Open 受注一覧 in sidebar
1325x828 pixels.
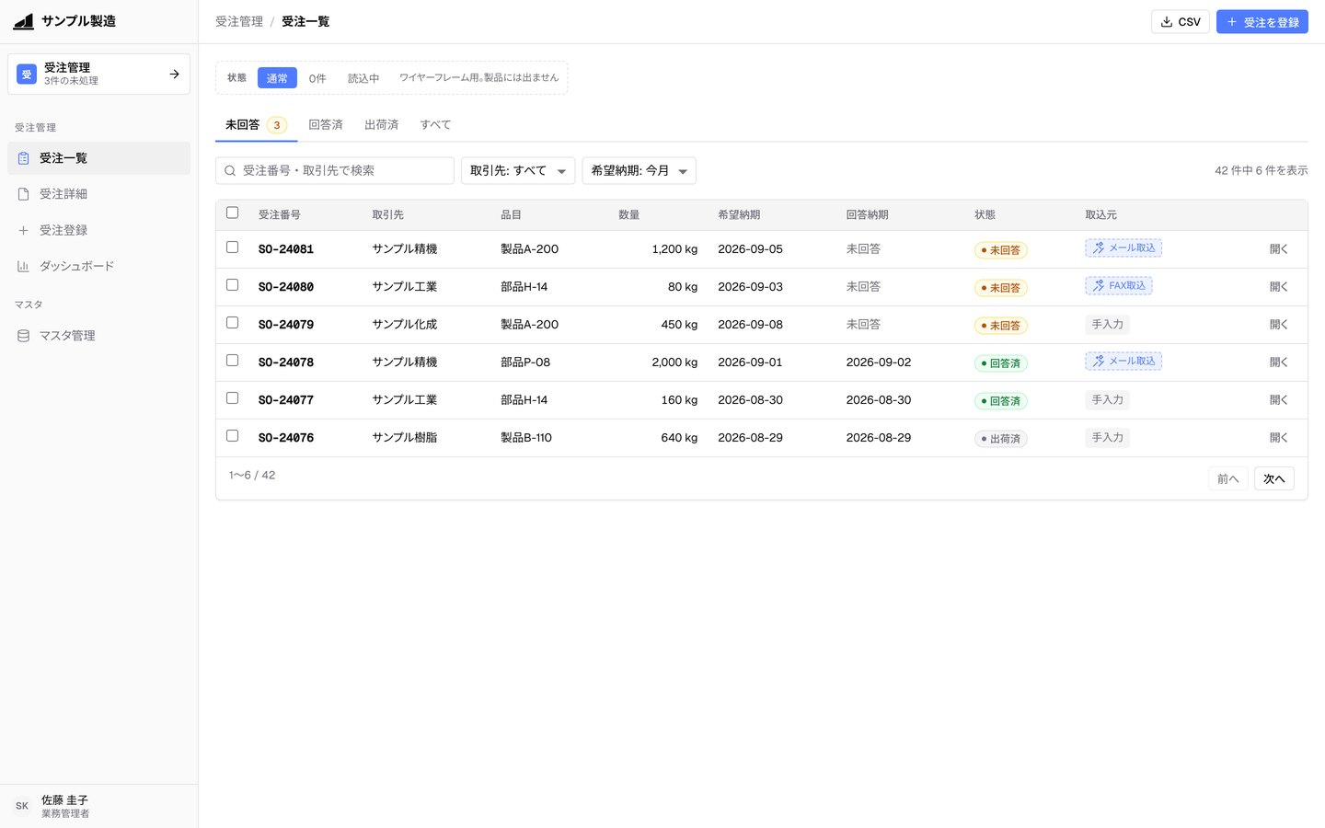tap(99, 158)
